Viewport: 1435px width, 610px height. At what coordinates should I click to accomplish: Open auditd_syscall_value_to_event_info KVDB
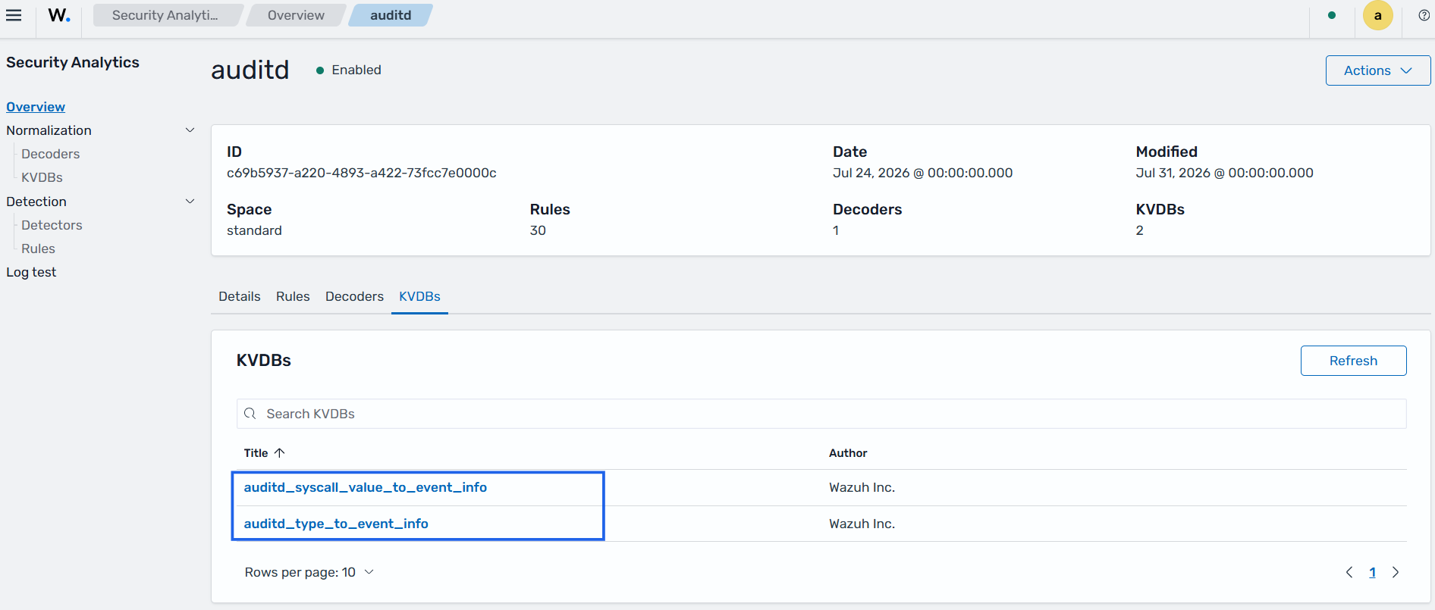pos(366,487)
